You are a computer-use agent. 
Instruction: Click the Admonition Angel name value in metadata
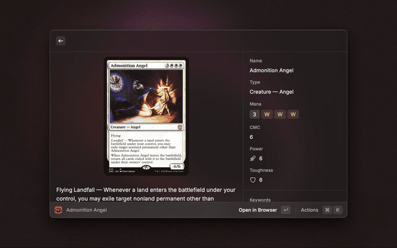point(271,71)
